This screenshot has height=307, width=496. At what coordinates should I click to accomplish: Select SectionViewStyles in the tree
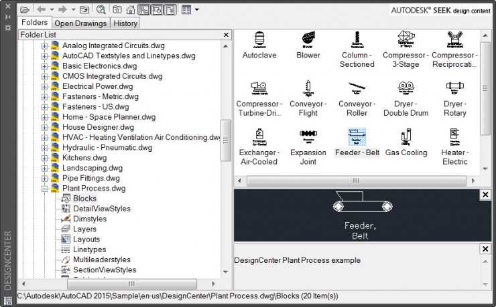(105, 270)
